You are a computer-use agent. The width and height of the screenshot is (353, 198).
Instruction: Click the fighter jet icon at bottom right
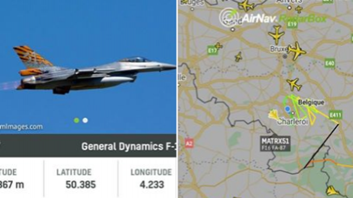coord(332,191)
